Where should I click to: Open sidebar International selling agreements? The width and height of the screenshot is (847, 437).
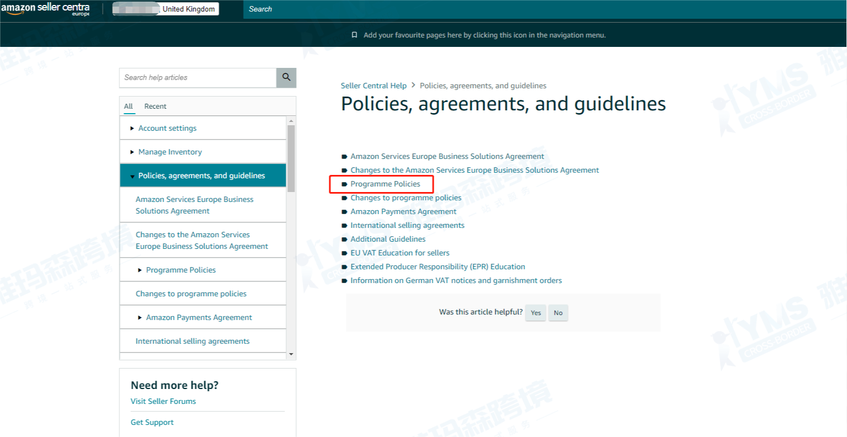tap(192, 341)
